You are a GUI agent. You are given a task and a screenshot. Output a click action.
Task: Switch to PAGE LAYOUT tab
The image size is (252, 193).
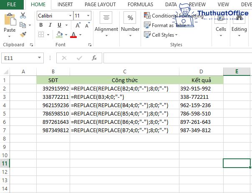pos(100,4)
